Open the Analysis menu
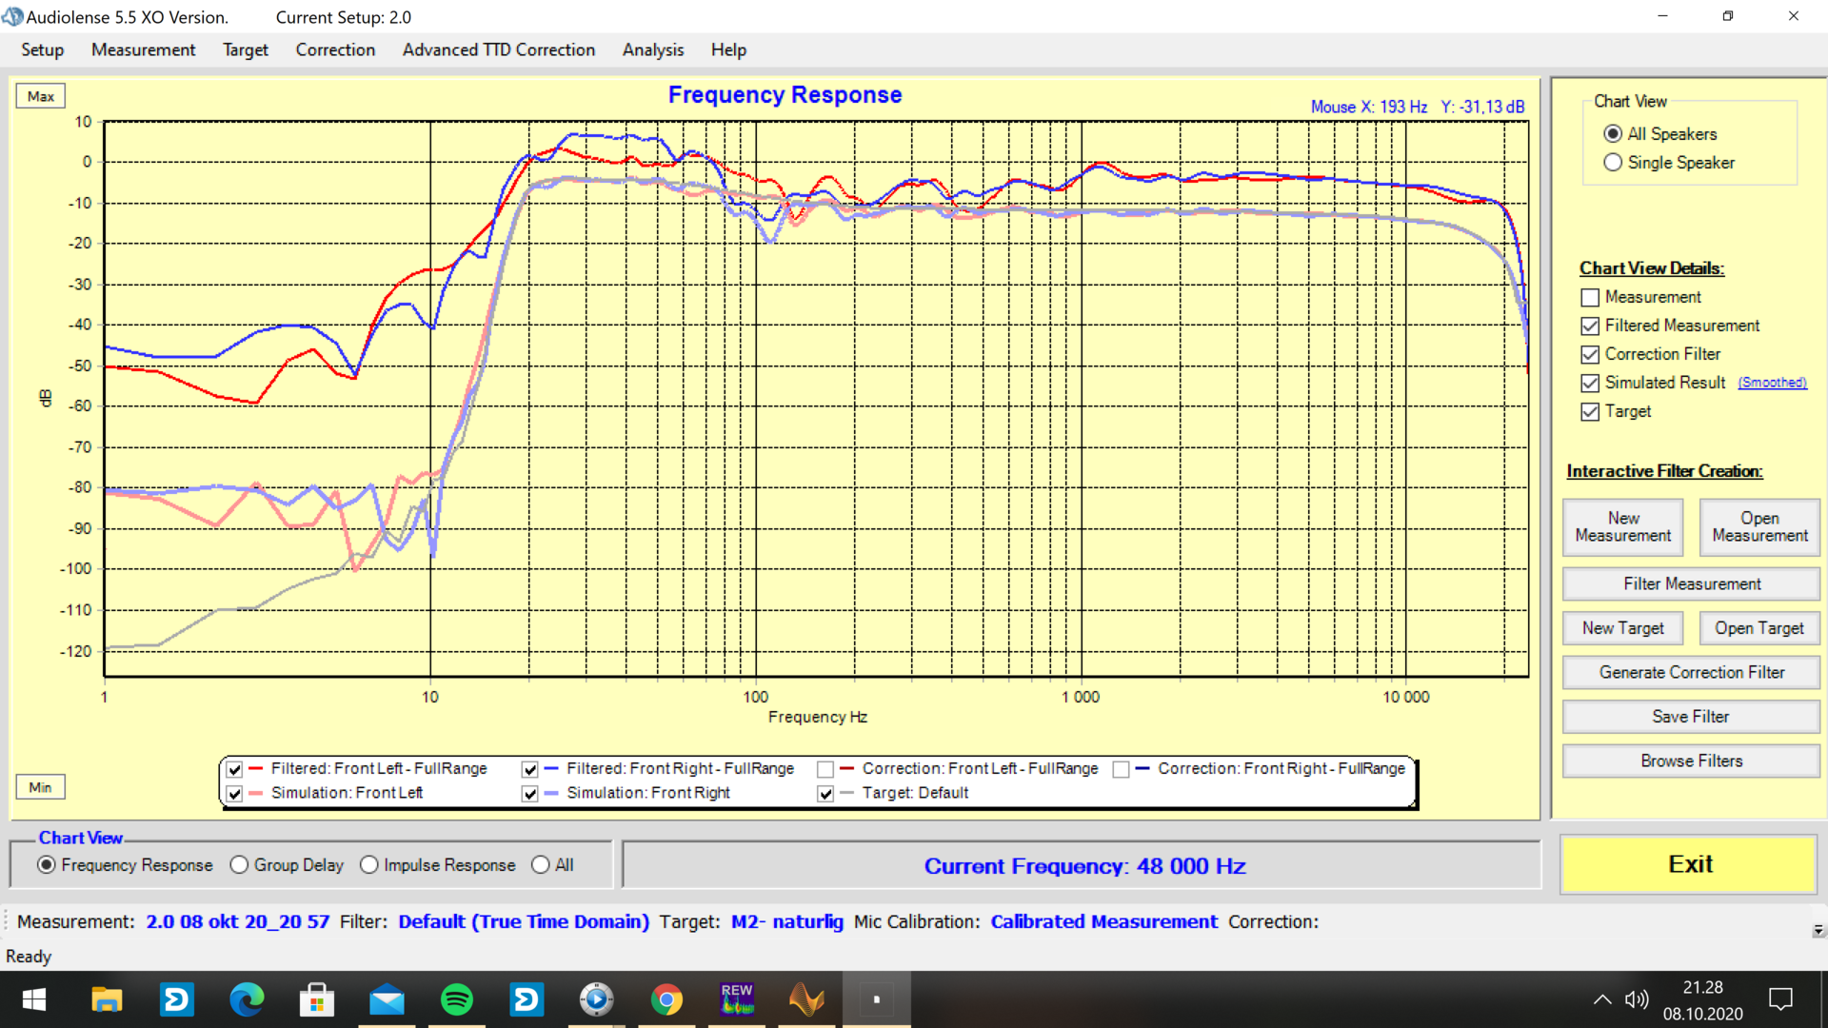 point(652,49)
